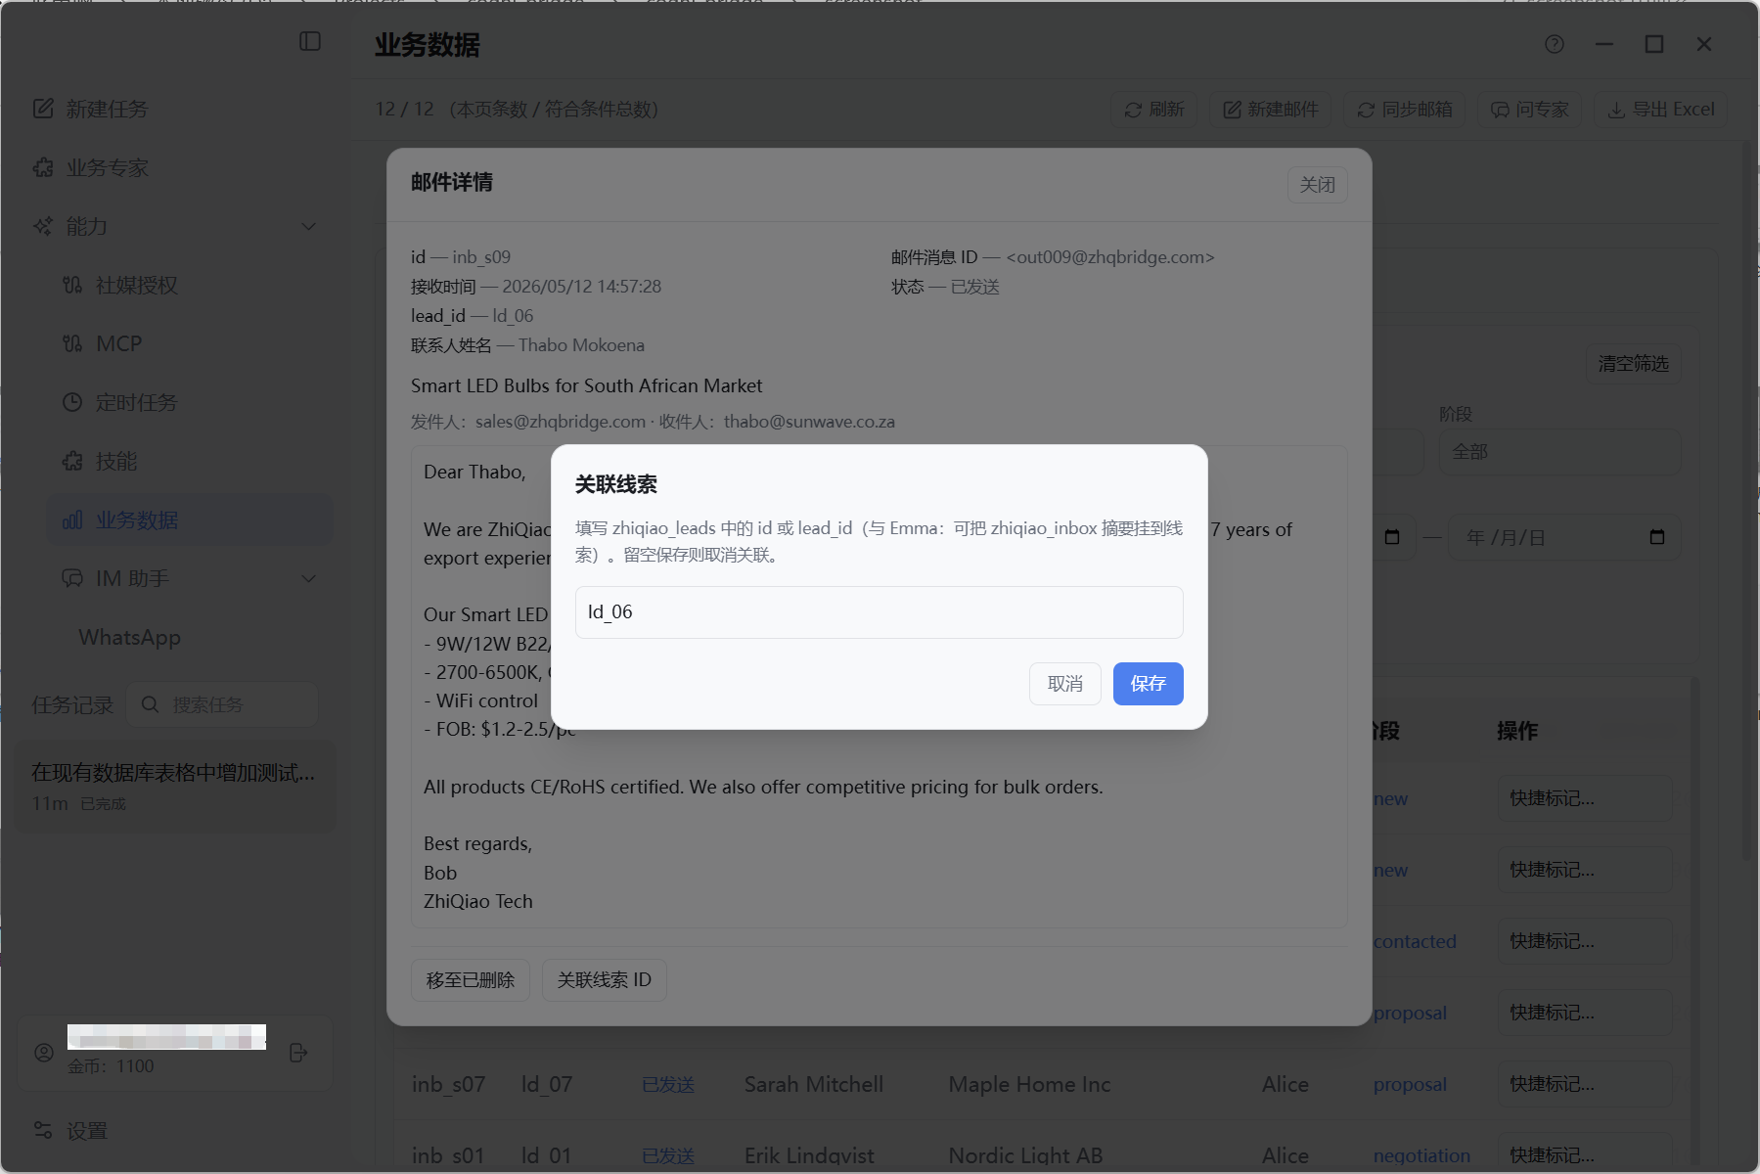Screen dimensions: 1760x1174
Task: Click the negotiation stage link
Action: pyautogui.click(x=1422, y=1155)
